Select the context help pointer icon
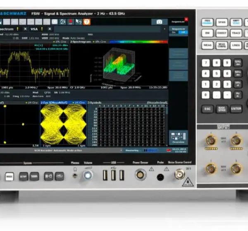This screenshot has width=248, height=231. (x=79, y=22)
